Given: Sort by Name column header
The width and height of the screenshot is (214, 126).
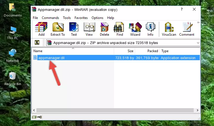Looking at the screenshot, I should point(73,51).
